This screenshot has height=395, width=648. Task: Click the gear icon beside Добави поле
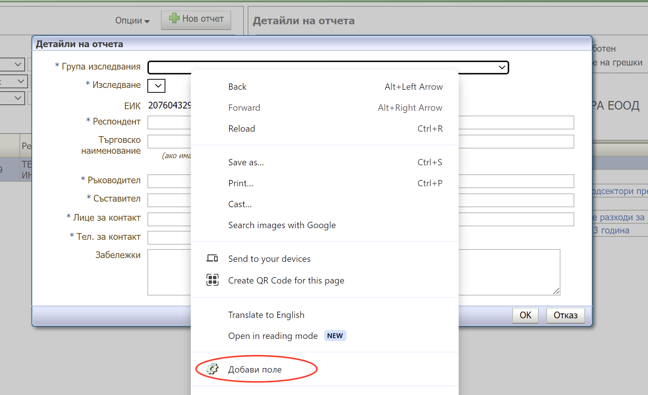(213, 369)
